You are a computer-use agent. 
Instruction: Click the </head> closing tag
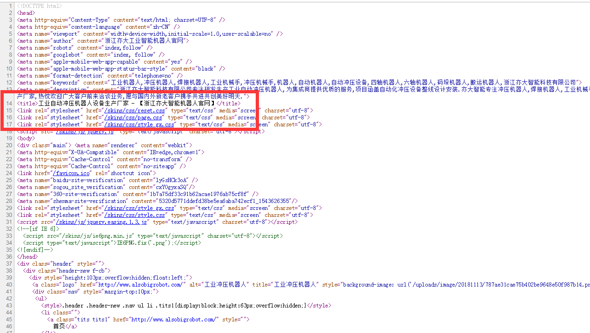[27, 257]
